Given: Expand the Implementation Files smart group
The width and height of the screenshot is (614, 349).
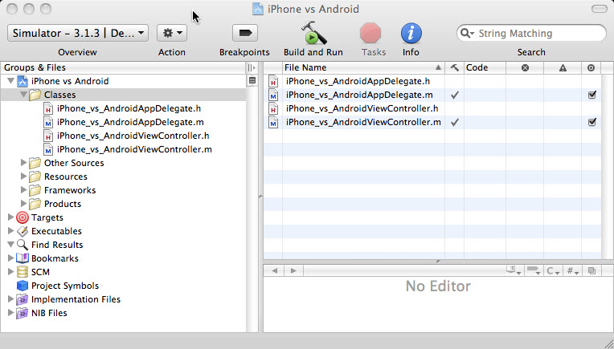Looking at the screenshot, I should click(11, 299).
